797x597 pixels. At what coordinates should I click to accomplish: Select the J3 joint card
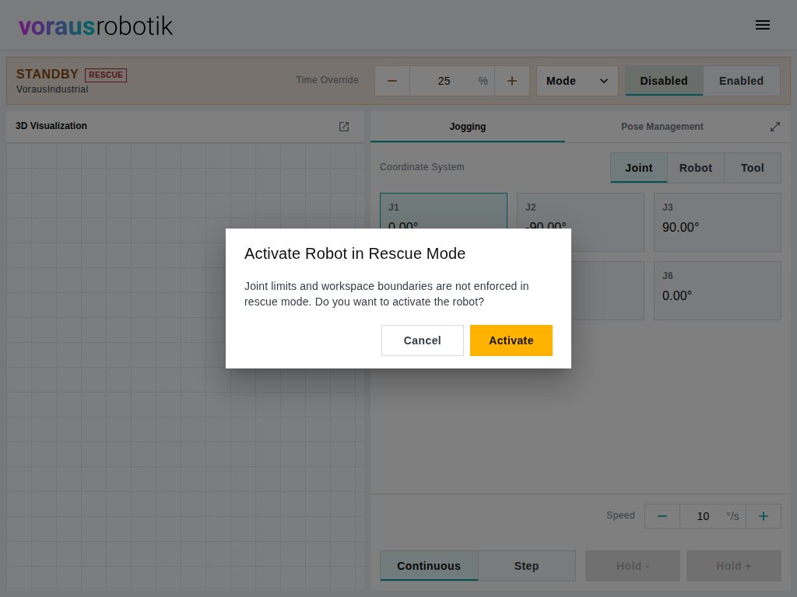717,222
